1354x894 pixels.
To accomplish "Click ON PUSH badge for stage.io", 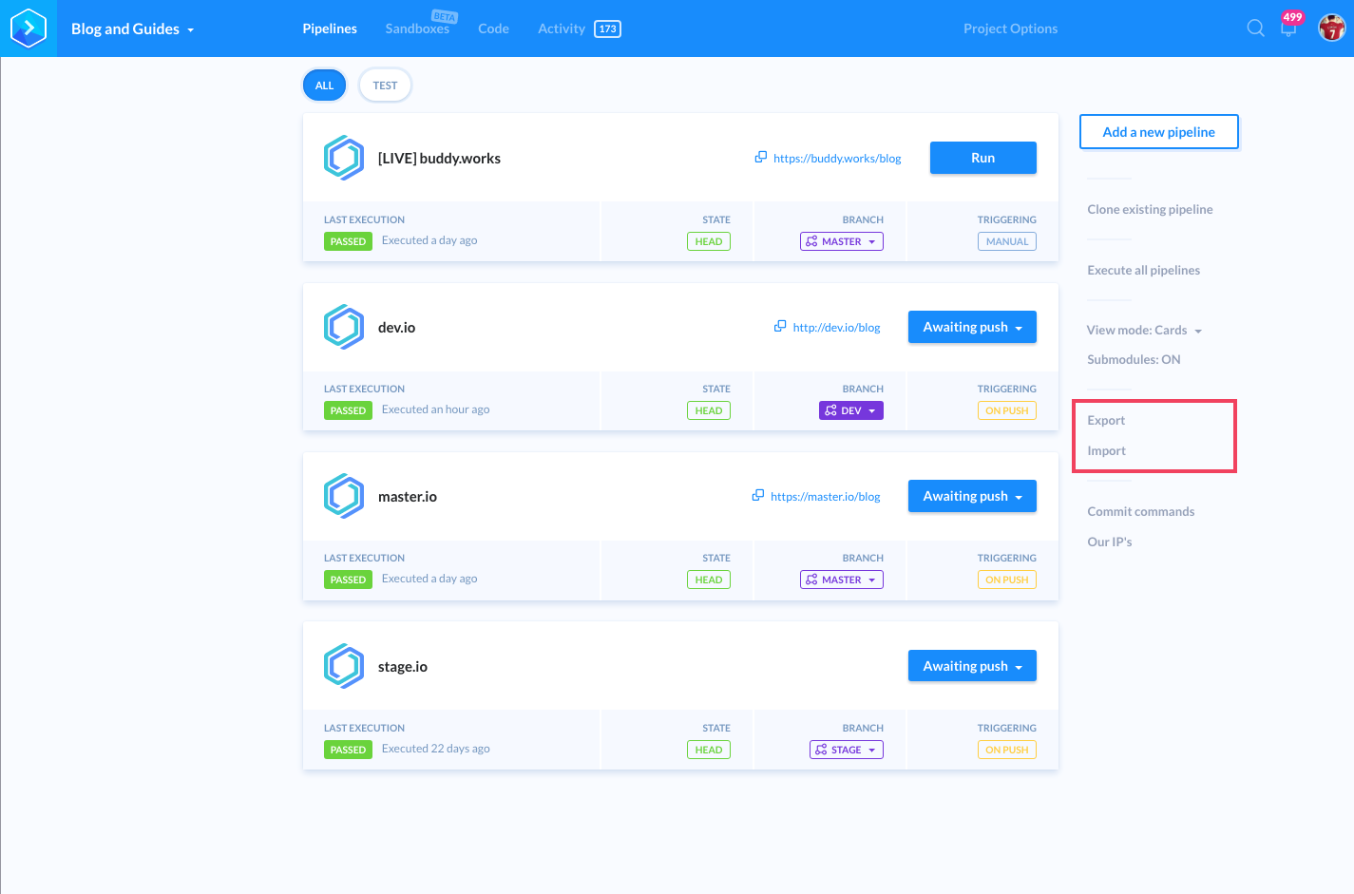I will point(1007,750).
